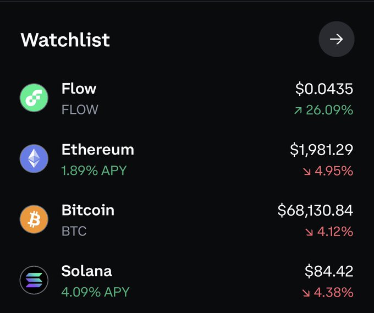Click the Bitcoin price $68,130.84

pos(315,210)
